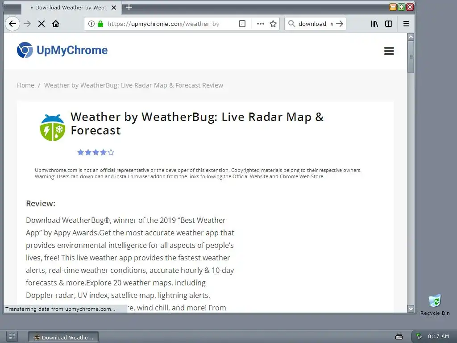Bookmark this page with the star
This screenshot has height=343, width=457.
(x=273, y=24)
